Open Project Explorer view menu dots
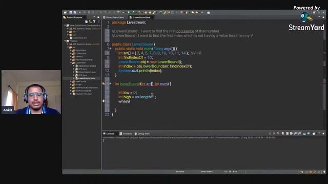 point(99,21)
